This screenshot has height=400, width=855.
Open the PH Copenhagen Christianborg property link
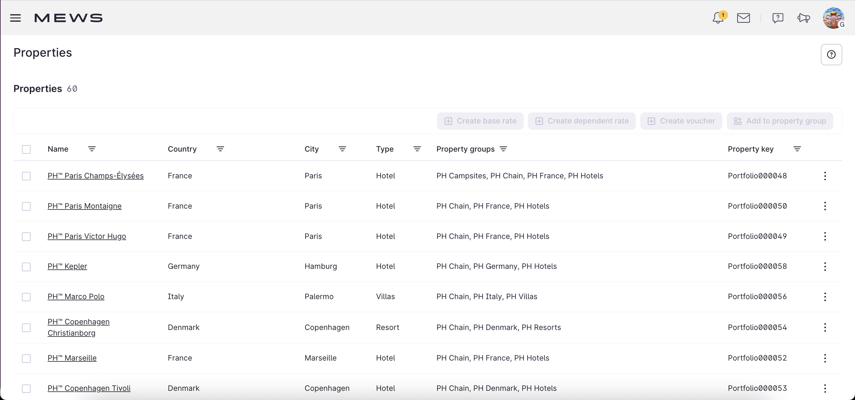click(x=79, y=327)
